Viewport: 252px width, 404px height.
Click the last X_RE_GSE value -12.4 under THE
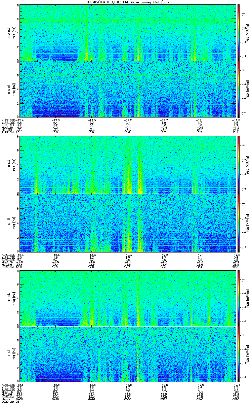click(x=236, y=385)
